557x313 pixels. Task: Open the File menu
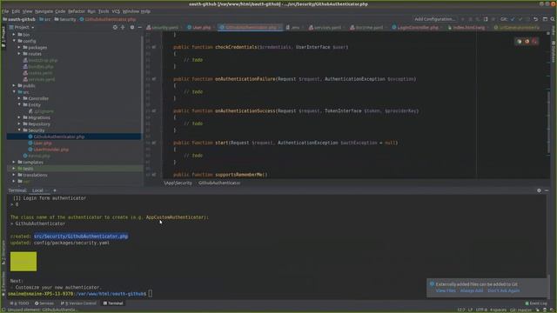(5, 11)
